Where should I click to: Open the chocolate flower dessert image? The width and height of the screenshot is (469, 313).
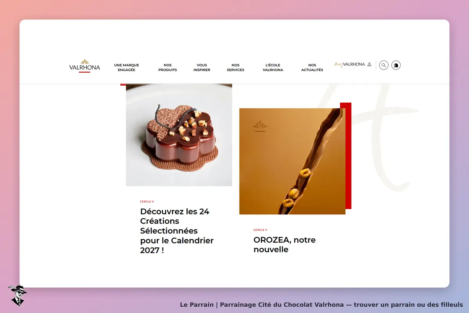[x=179, y=135]
